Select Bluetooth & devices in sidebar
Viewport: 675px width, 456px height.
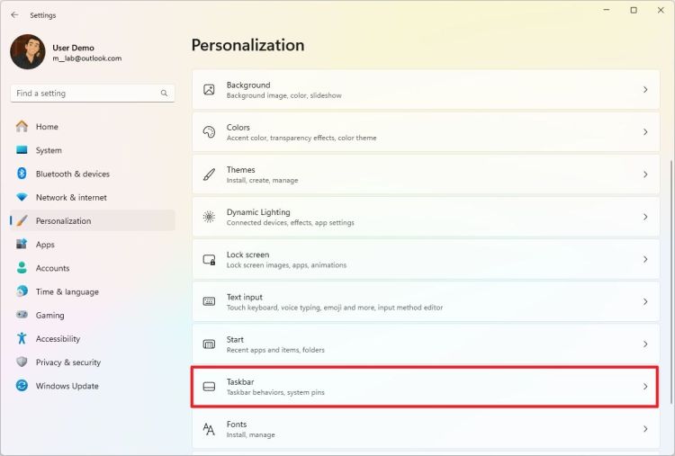click(x=72, y=174)
